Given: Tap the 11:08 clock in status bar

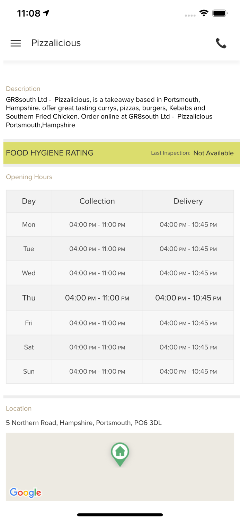Looking at the screenshot, I should [29, 13].
